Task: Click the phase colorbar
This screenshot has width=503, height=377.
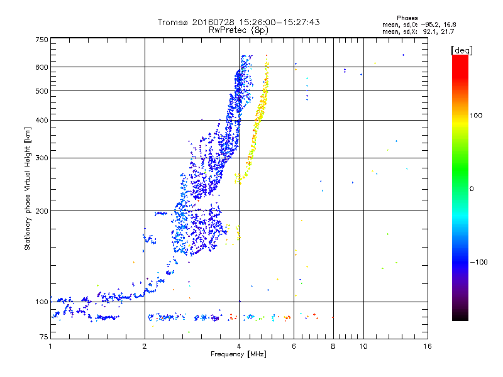Action: click(x=460, y=187)
